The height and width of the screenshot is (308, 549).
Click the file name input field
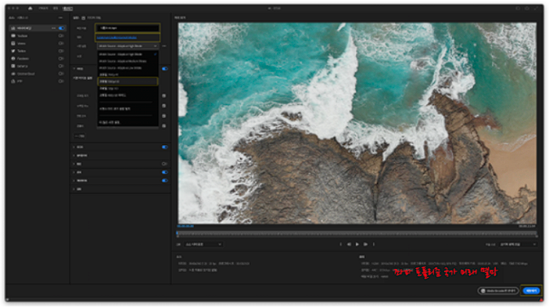click(x=127, y=28)
